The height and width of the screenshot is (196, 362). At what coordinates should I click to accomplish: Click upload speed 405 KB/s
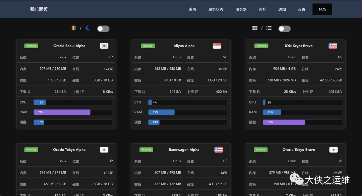click(336, 92)
